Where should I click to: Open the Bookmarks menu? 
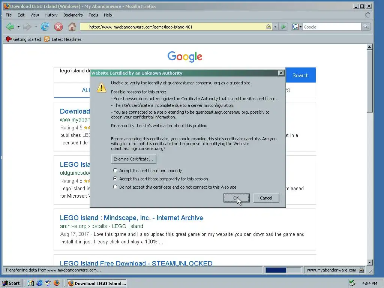click(x=73, y=15)
